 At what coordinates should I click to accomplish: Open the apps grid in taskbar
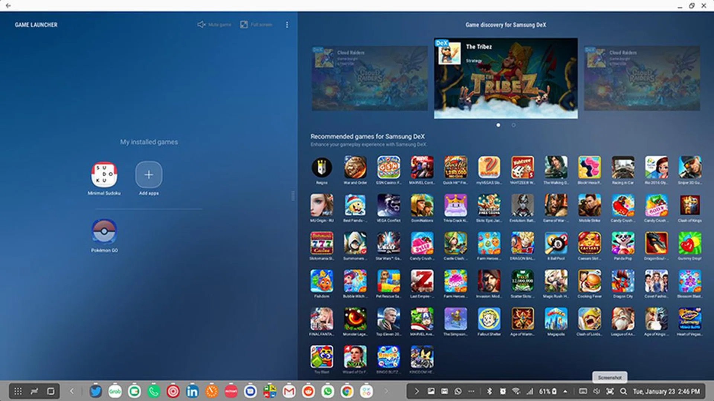tap(18, 391)
